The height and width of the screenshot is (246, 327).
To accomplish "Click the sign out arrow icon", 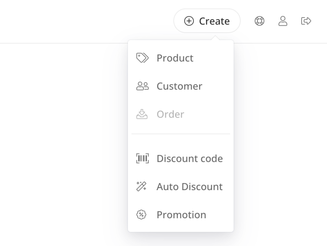I will tap(306, 21).
